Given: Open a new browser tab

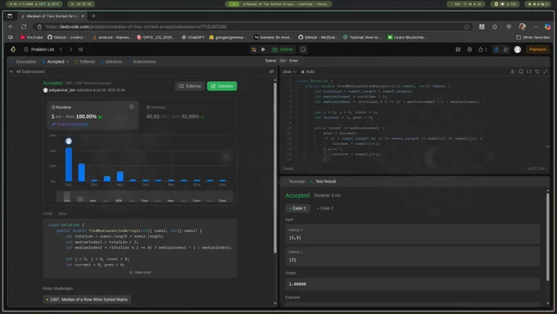Looking at the screenshot, I should [x=93, y=16].
